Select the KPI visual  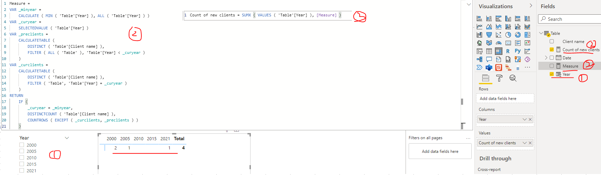click(x=527, y=43)
